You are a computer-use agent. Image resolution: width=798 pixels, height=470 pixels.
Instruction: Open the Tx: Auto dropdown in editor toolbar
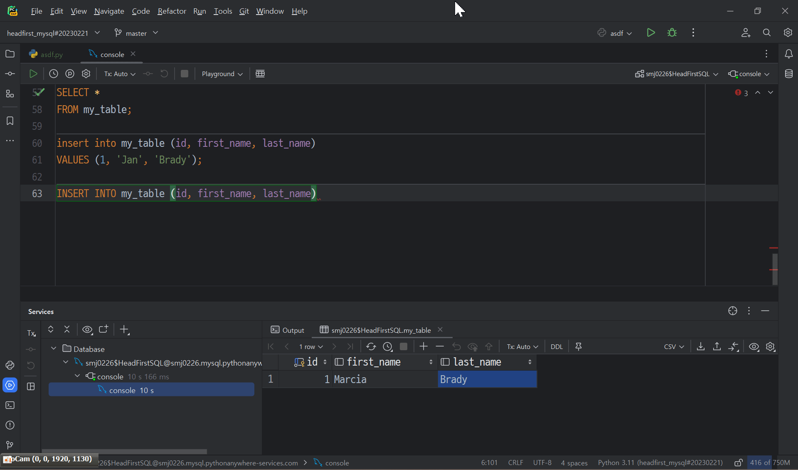coord(120,74)
